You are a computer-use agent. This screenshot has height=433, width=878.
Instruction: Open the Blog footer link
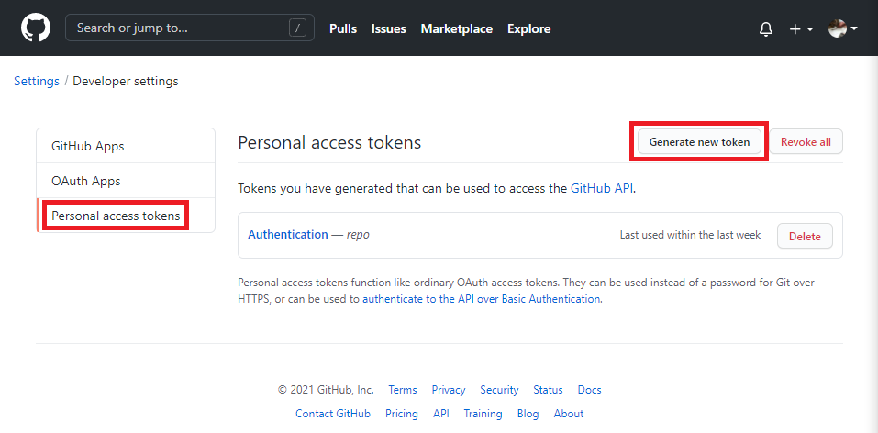[x=528, y=414]
